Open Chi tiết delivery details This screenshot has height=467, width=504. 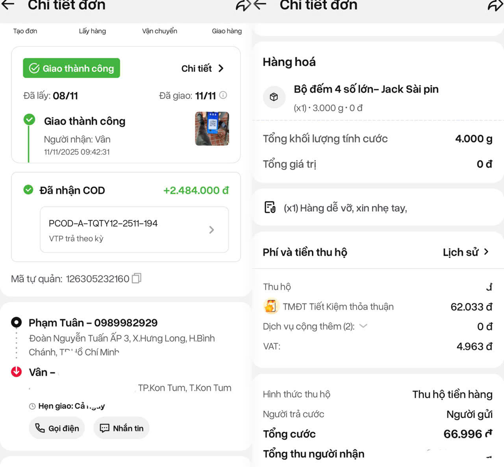coord(202,68)
